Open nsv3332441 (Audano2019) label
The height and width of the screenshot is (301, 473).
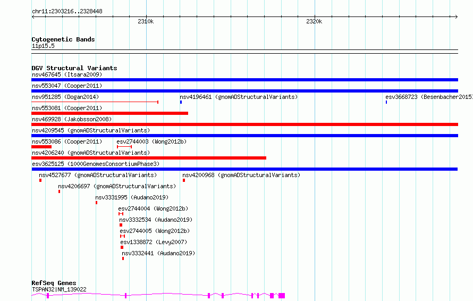pos(158,253)
